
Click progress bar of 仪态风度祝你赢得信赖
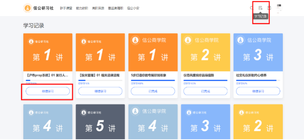(206, 80)
